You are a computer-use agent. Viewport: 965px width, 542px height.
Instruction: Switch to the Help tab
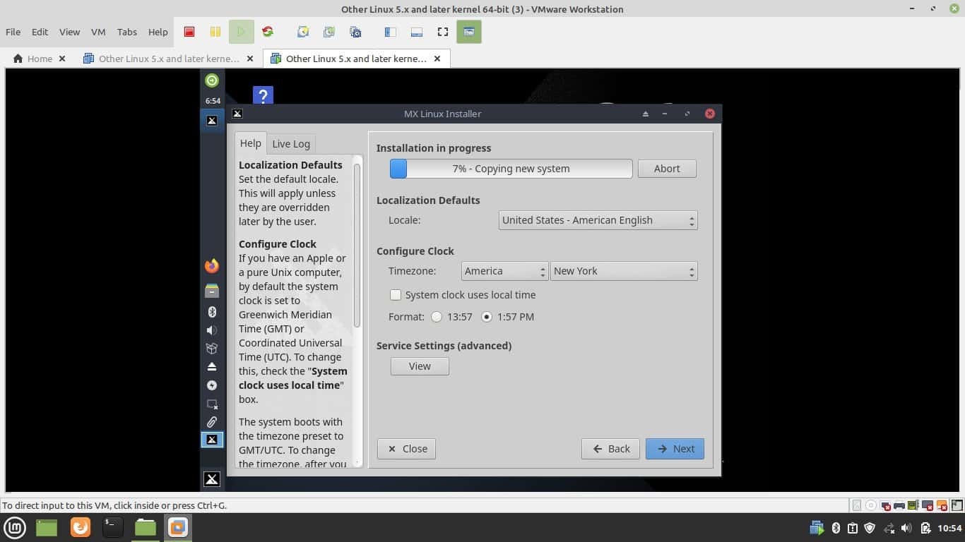click(250, 143)
